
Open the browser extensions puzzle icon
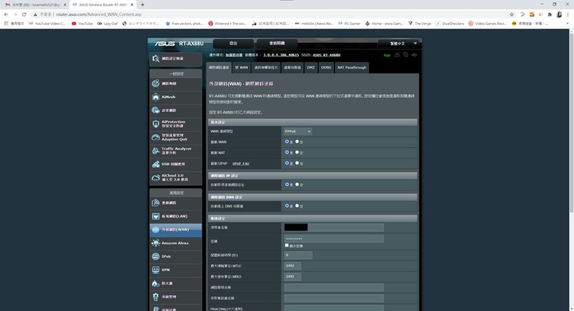pos(549,14)
